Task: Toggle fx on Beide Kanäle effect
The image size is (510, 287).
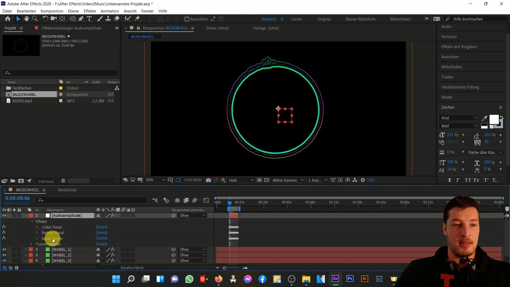Action: pos(4,238)
